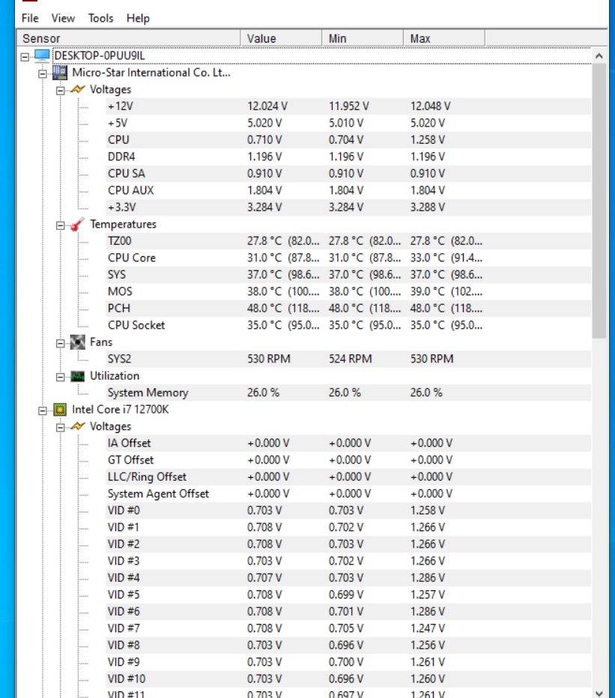Click the graph icon beside Utilization
Screen dimensions: 615x698
77,377
